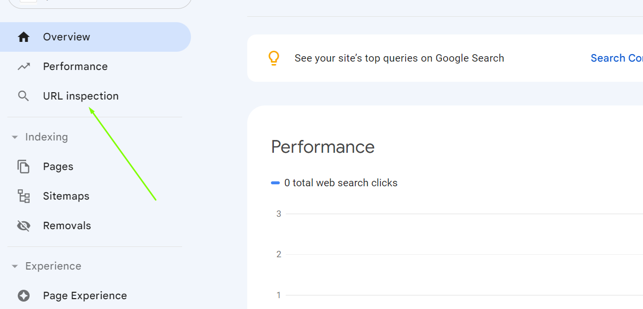The width and height of the screenshot is (643, 309).
Task: Open the Removals text label
Action: (x=67, y=226)
